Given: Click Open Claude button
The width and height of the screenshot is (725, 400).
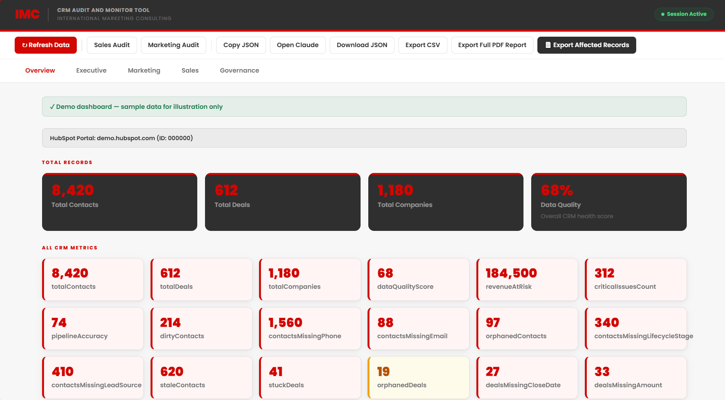Looking at the screenshot, I should point(298,45).
